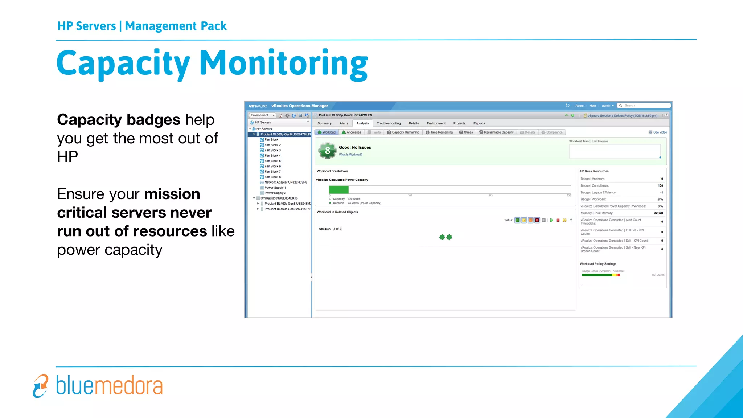Click the help question icon beside policy link
This screenshot has width=743, height=418.
click(x=666, y=115)
